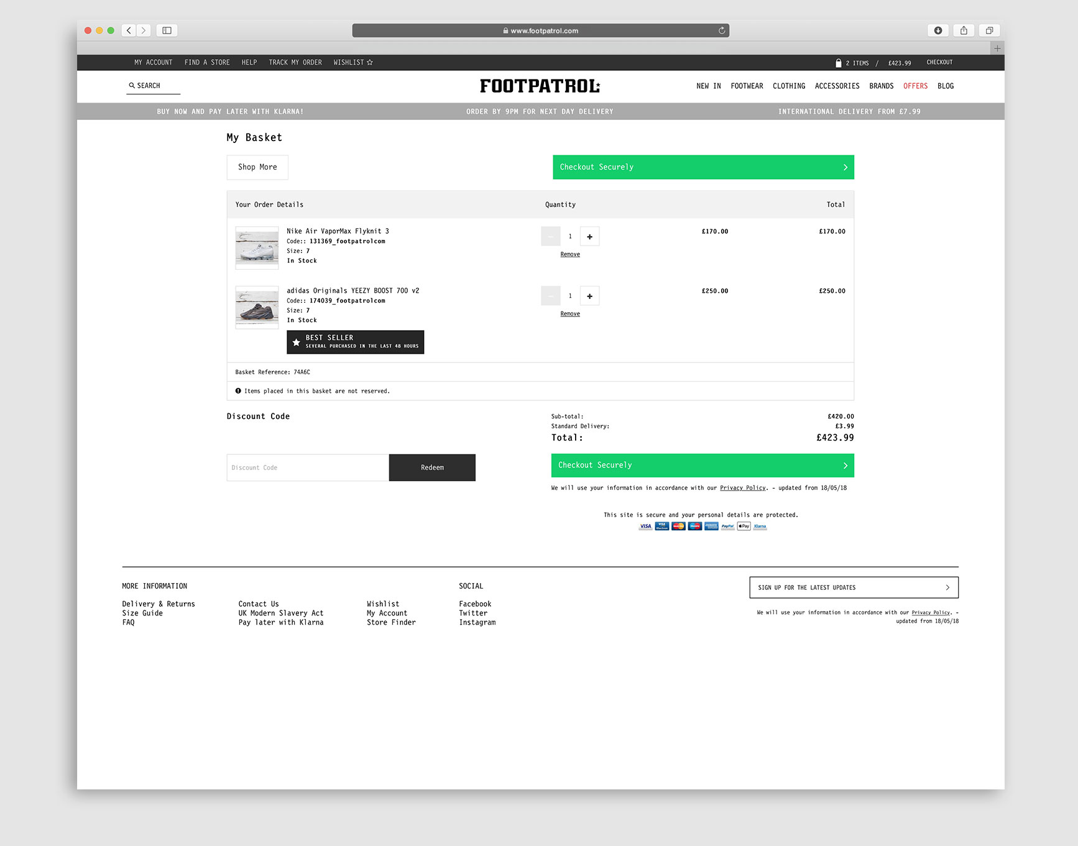Click the info icon beside basket reservation notice
Image resolution: width=1078 pixels, height=846 pixels.
click(238, 391)
